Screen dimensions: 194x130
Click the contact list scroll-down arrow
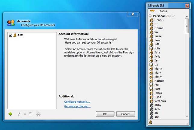187,117
